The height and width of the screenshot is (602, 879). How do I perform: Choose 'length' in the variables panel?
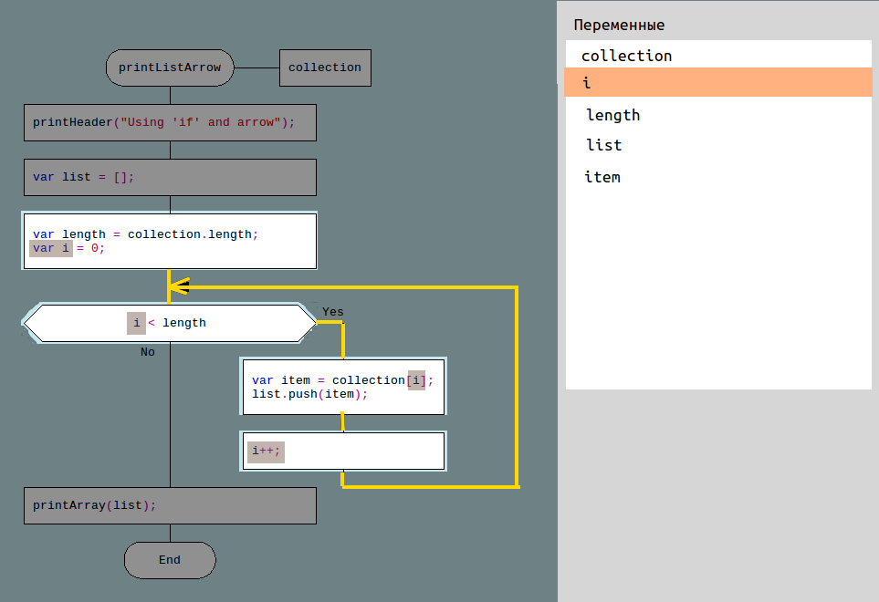pyautogui.click(x=612, y=115)
